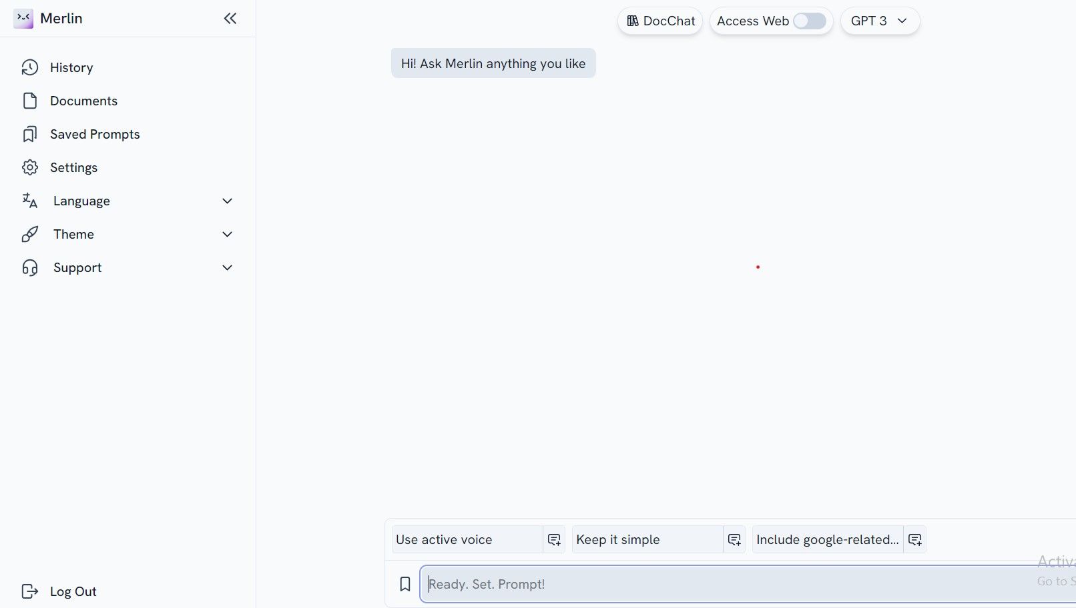The height and width of the screenshot is (608, 1076).
Task: Click the Log Out door icon
Action: click(31, 591)
